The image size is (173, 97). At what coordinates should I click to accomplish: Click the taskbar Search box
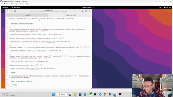click(x=62, y=94)
